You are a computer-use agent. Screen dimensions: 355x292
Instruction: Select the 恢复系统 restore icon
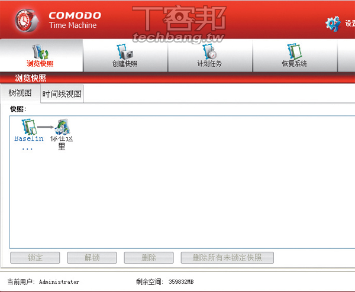[x=294, y=52]
